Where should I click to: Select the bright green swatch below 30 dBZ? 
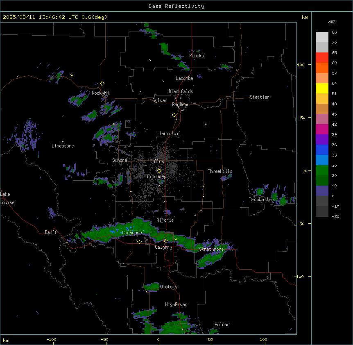click(322, 170)
